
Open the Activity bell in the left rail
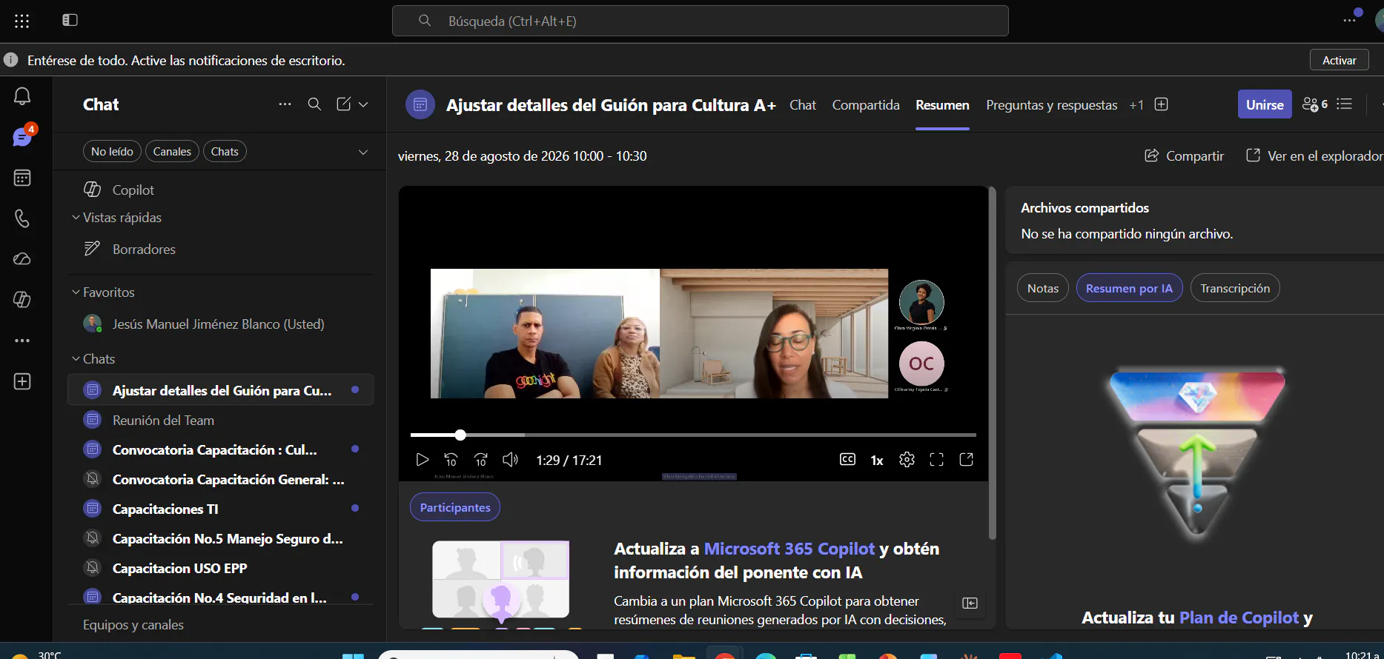[x=22, y=96]
